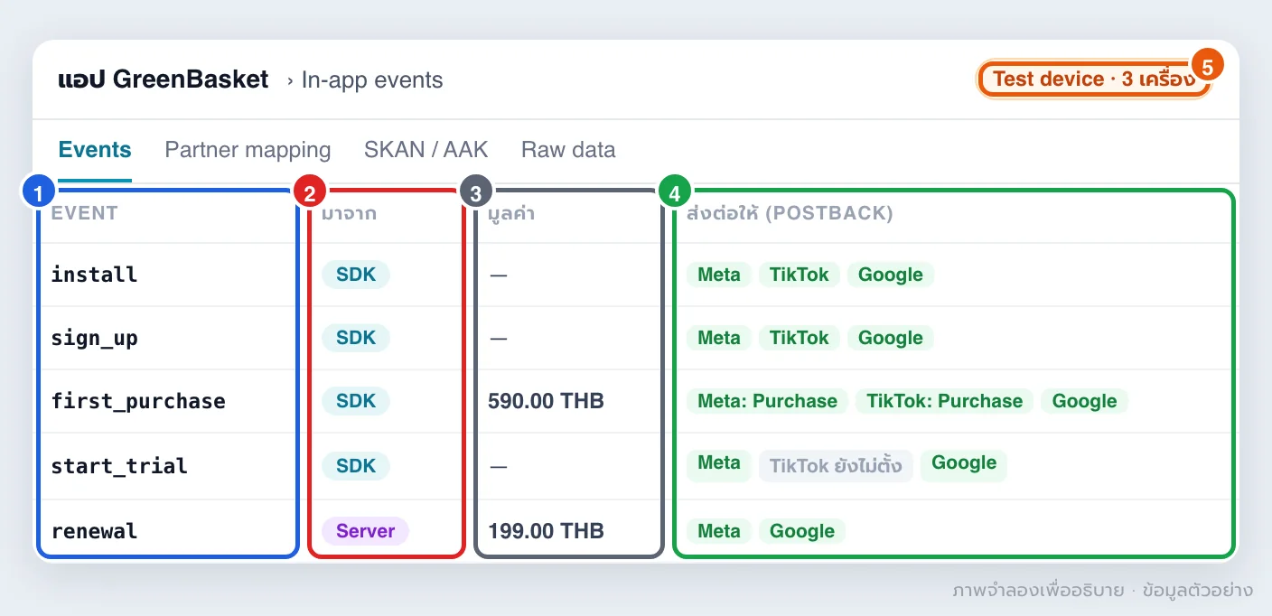Click the 199.00 THB value
The image size is (1272, 616).
tap(546, 531)
